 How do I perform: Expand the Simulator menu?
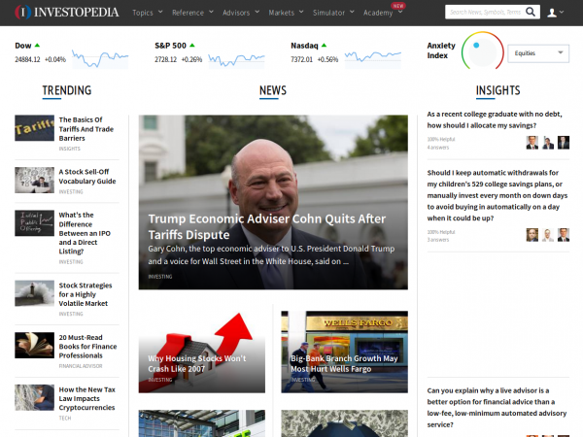tap(333, 13)
